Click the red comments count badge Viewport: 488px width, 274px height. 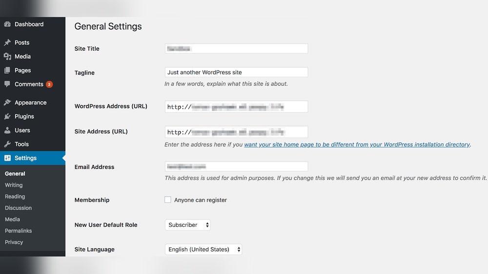click(49, 84)
